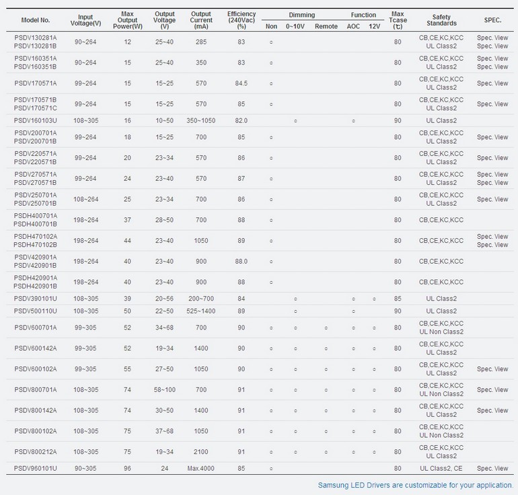View spec for PSDV200701A row
Viewport: 518px width, 495px height.
coord(492,137)
